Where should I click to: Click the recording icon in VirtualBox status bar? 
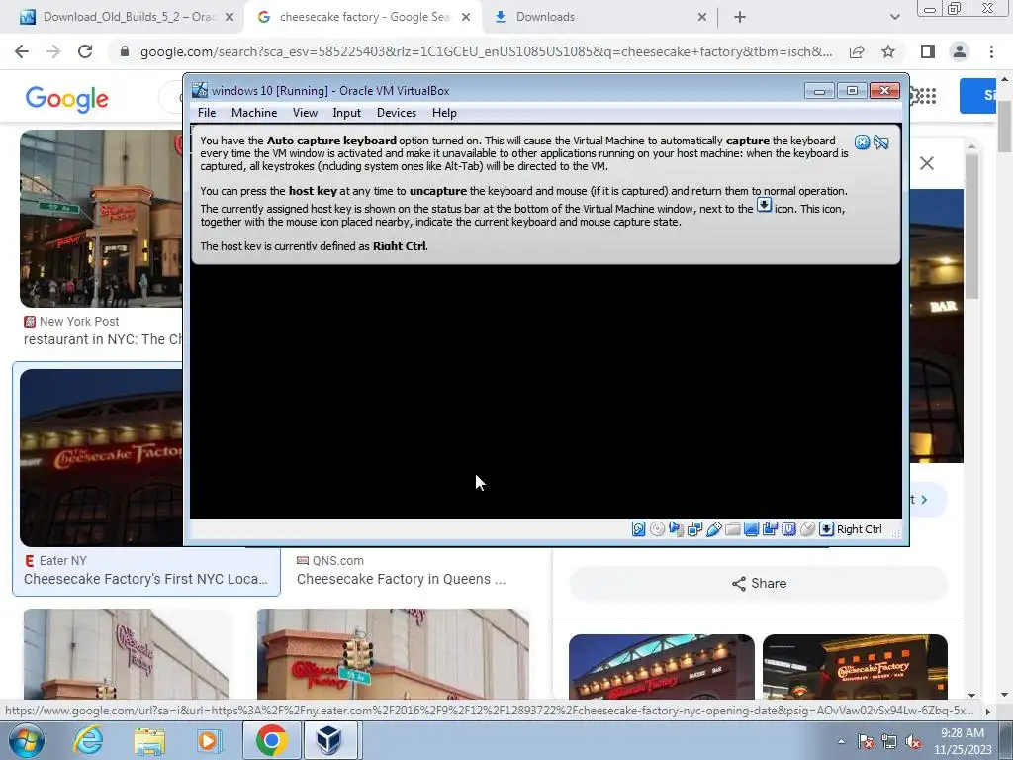coord(770,529)
